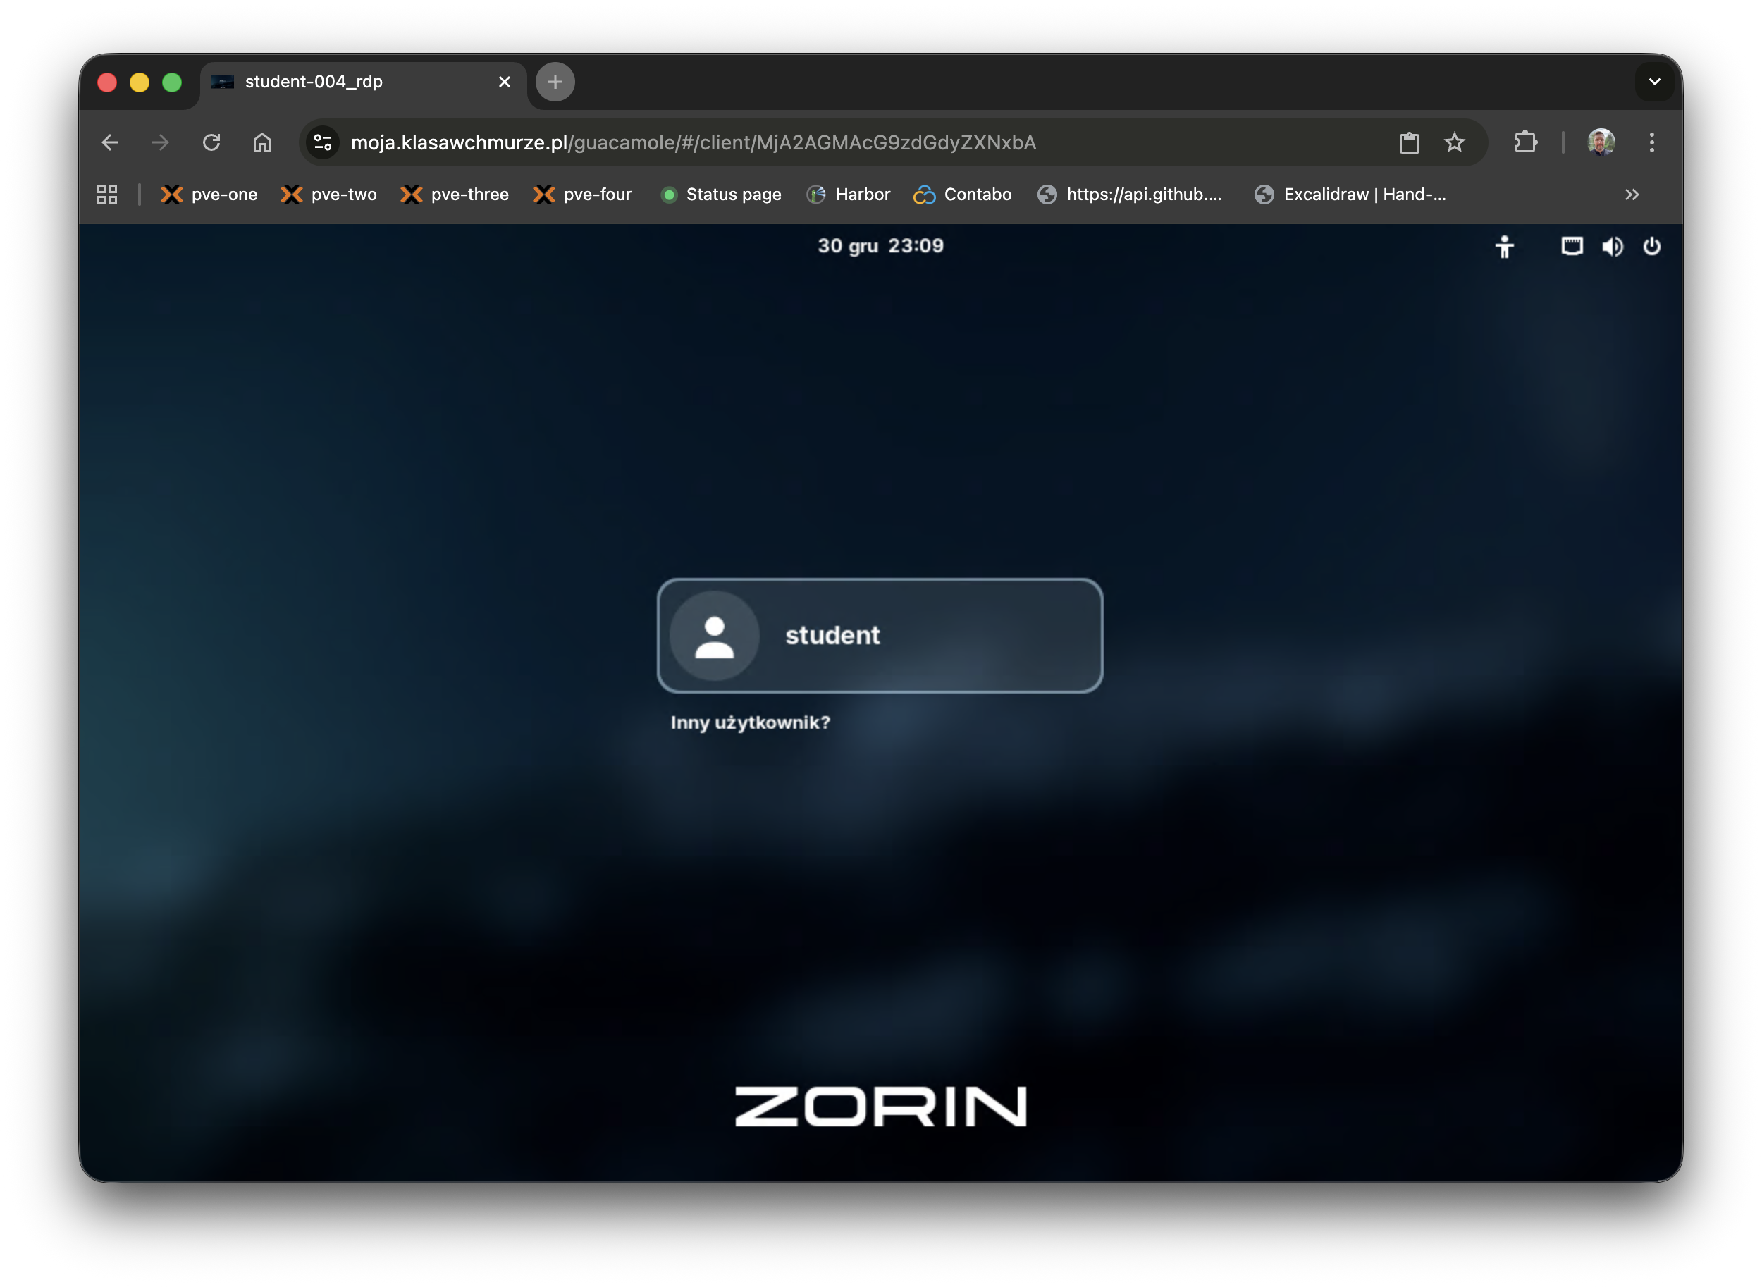The image size is (1762, 1287).
Task: Open the Chrome extensions puzzle icon
Action: [x=1525, y=142]
